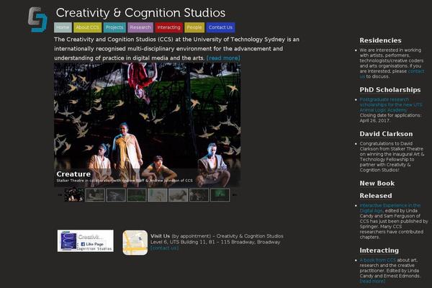The width and height of the screenshot is (432, 288).
Task: Select the fifth carousel thumbnail
Action: [x=158, y=195]
